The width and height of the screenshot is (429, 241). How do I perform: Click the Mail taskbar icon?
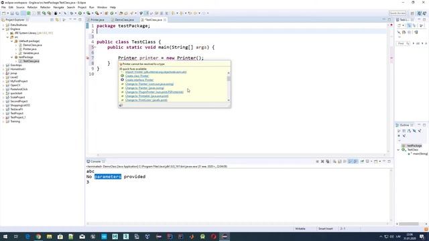(x=82, y=236)
